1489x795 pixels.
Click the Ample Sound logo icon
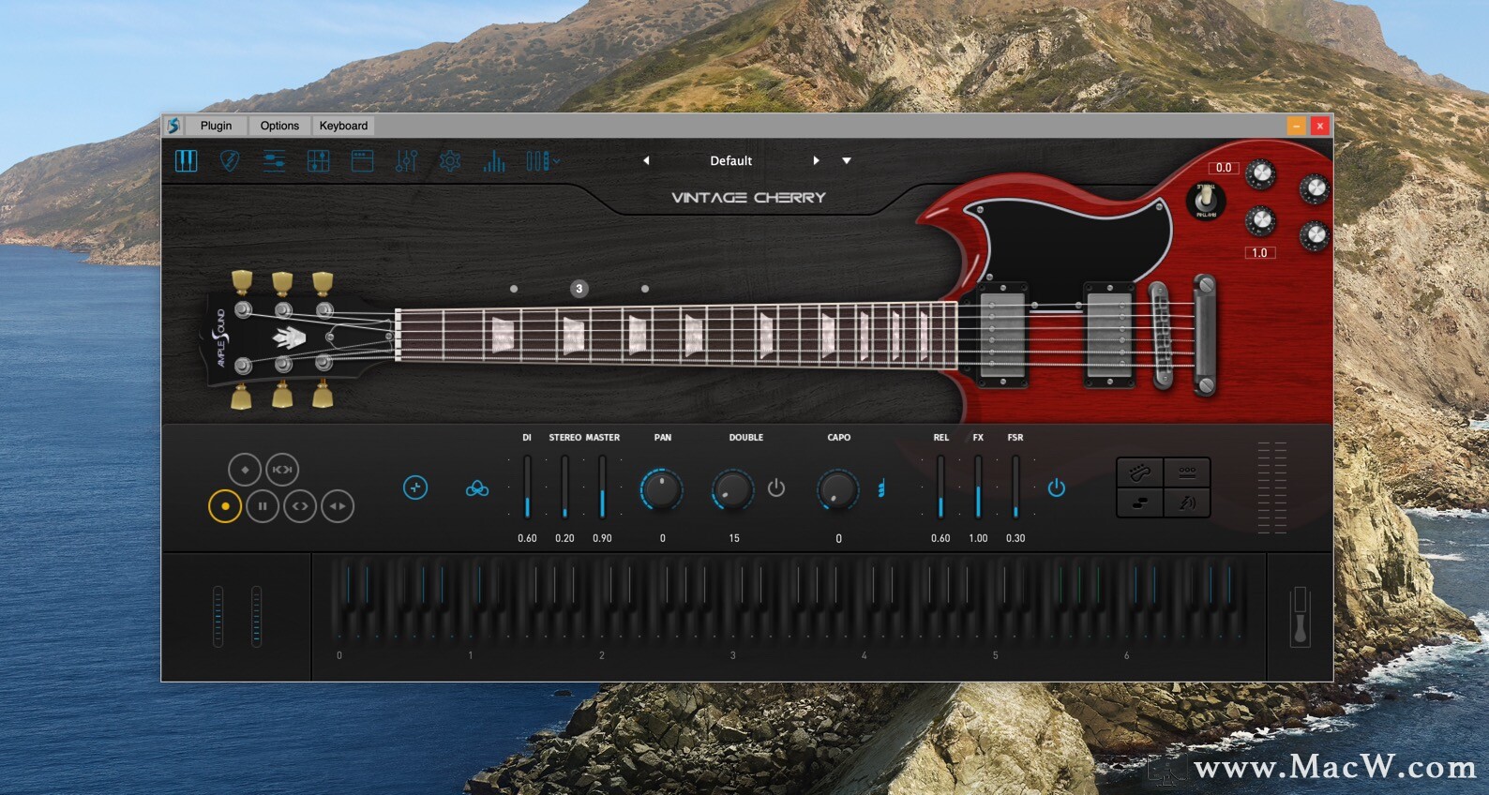pyautogui.click(x=173, y=126)
